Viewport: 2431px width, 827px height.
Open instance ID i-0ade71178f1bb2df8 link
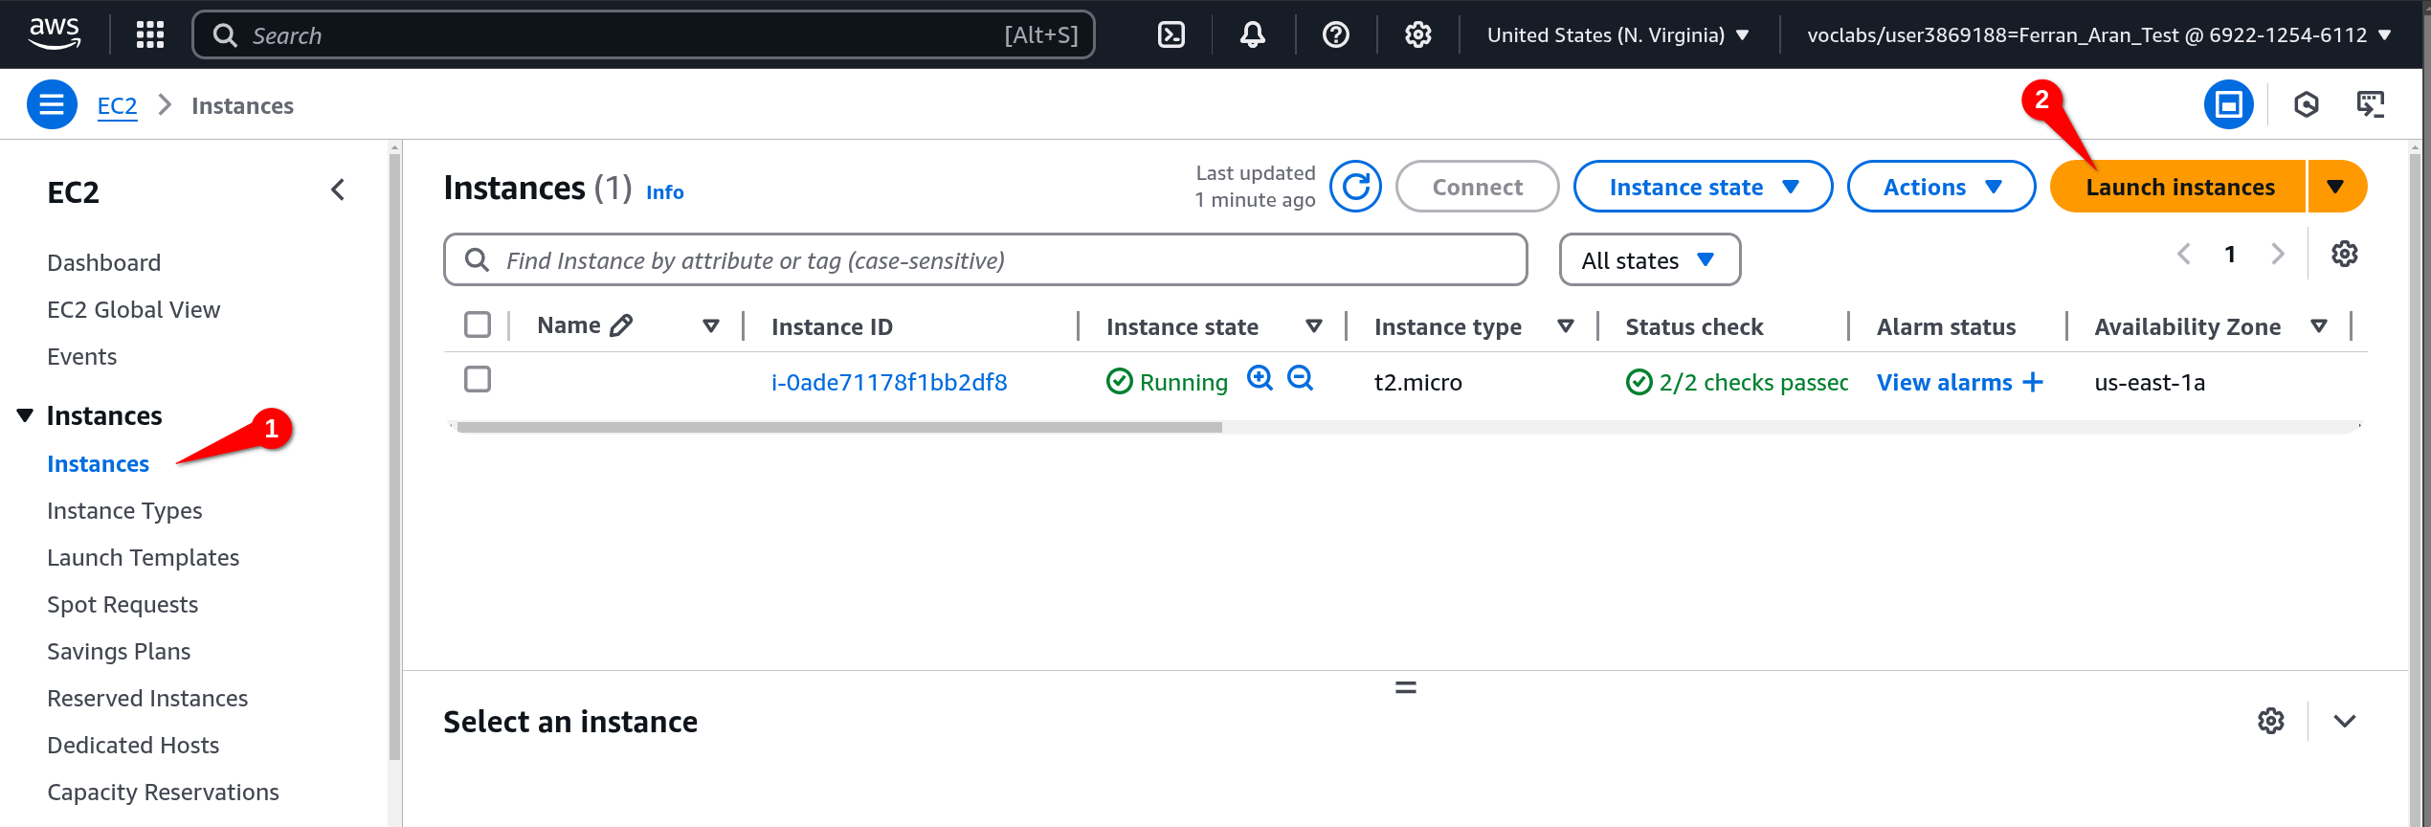[x=888, y=383]
